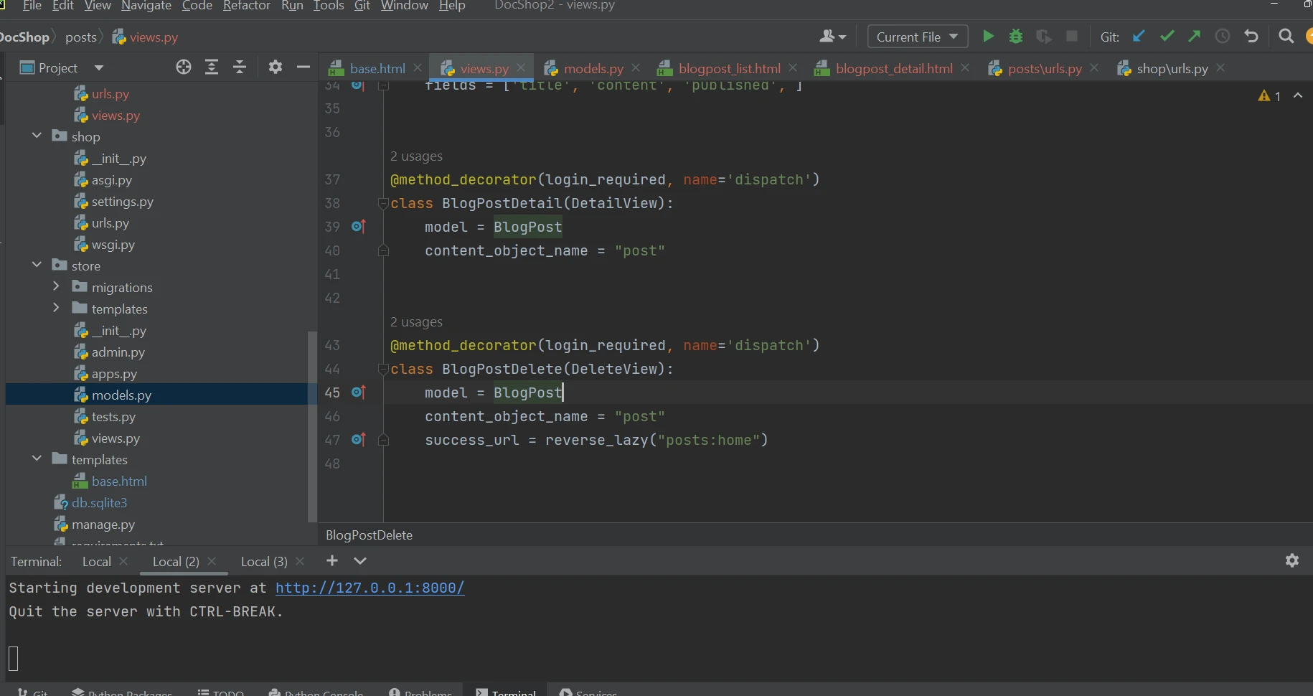This screenshot has height=696, width=1313.
Task: Add a new terminal session tab
Action: [331, 561]
